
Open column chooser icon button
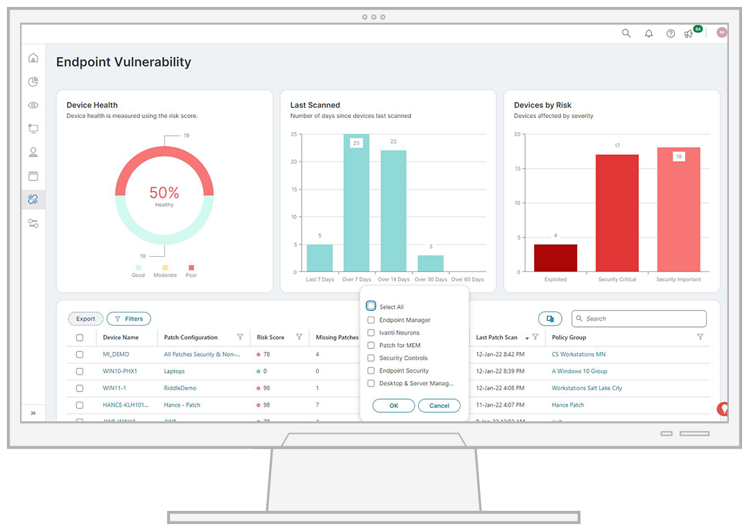[x=550, y=319]
